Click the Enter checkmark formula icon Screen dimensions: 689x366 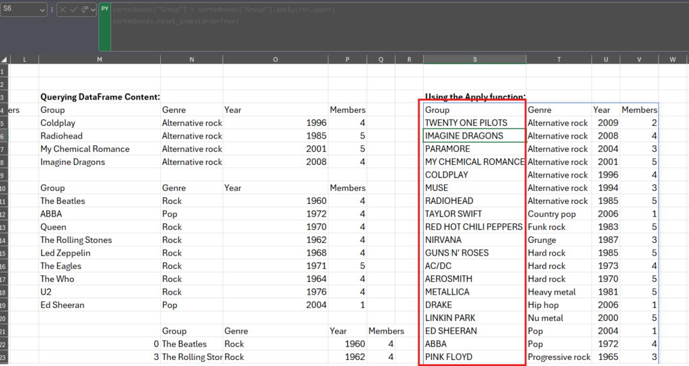[x=73, y=9]
